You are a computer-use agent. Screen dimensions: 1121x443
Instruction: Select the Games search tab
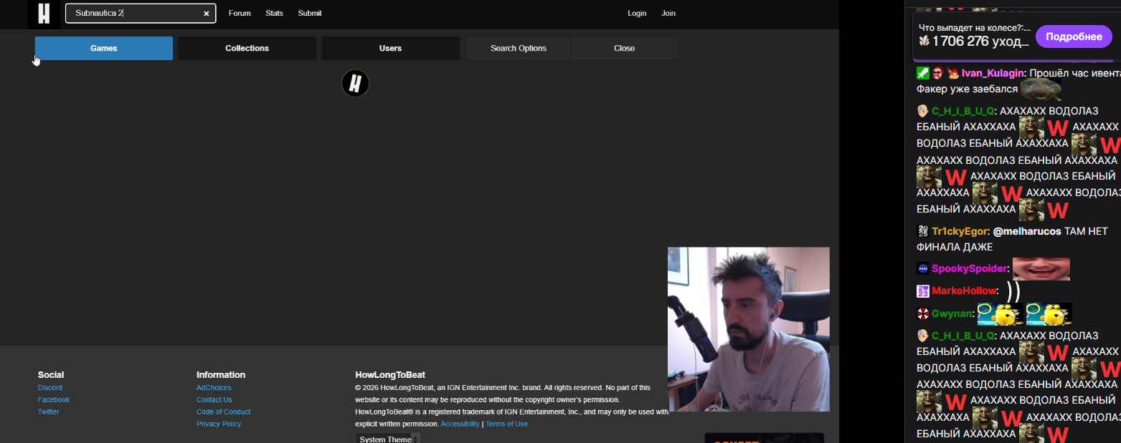(x=104, y=48)
